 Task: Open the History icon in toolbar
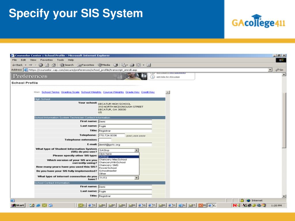click(116, 65)
